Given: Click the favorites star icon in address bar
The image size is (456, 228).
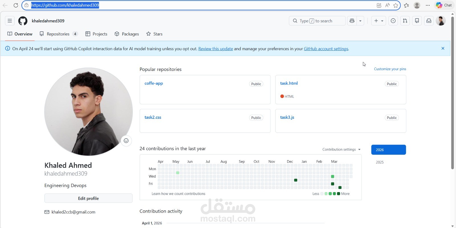Looking at the screenshot, I should (396, 5).
